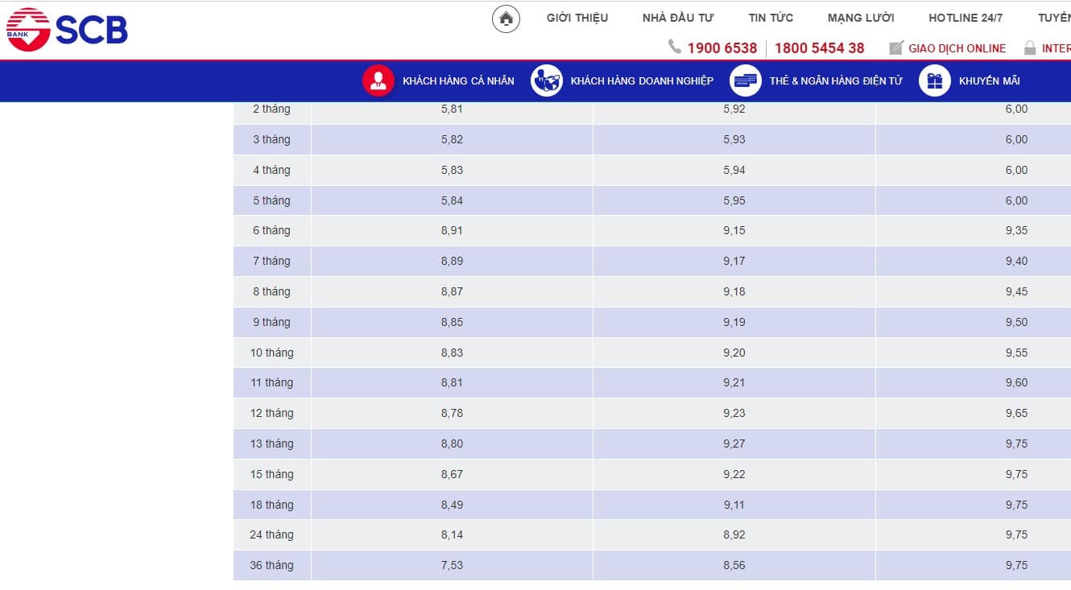Click the 6,00 value in the 2 tháng row
1071x590 pixels.
(x=1016, y=109)
